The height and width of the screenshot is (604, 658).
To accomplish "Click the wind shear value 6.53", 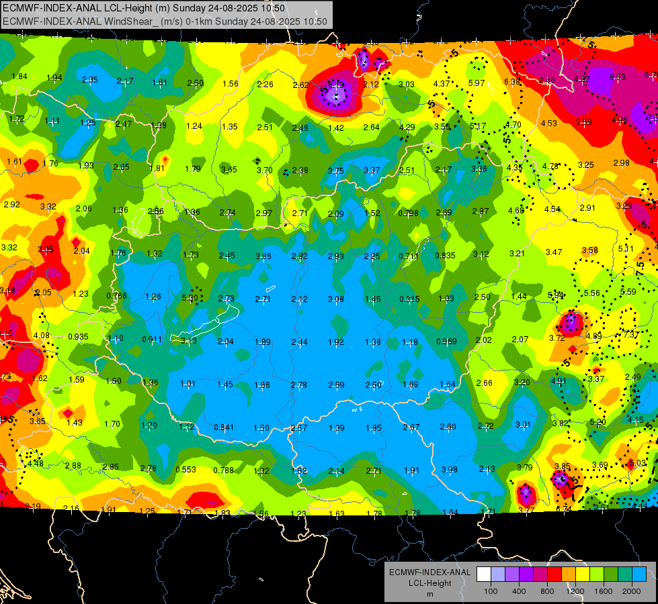I will [617, 77].
